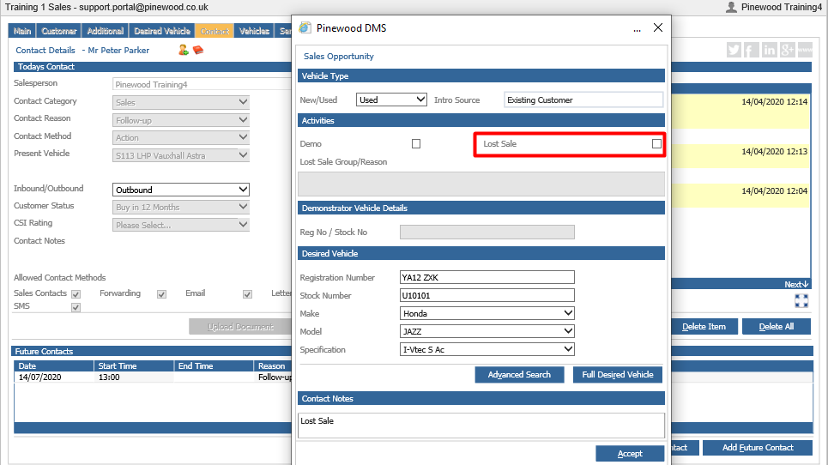
Task: Click the Facebook social icon
Action: [x=751, y=50]
